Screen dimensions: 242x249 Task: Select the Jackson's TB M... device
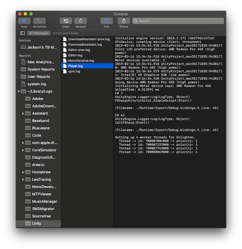tap(39, 47)
